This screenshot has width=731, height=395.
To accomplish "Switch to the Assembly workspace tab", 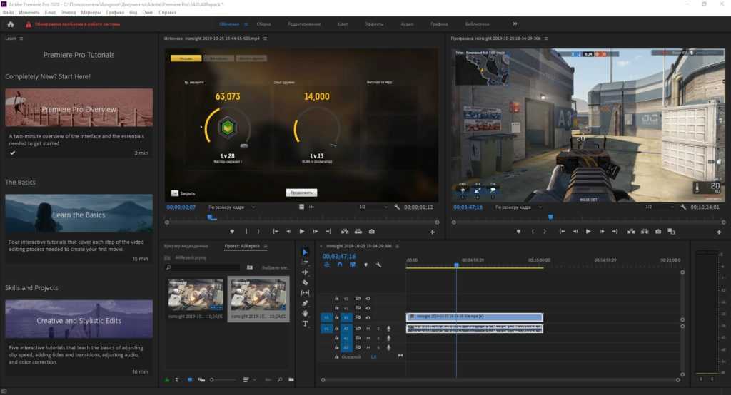I will point(263,24).
